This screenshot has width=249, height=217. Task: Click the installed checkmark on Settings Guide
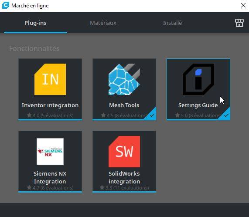(226, 115)
